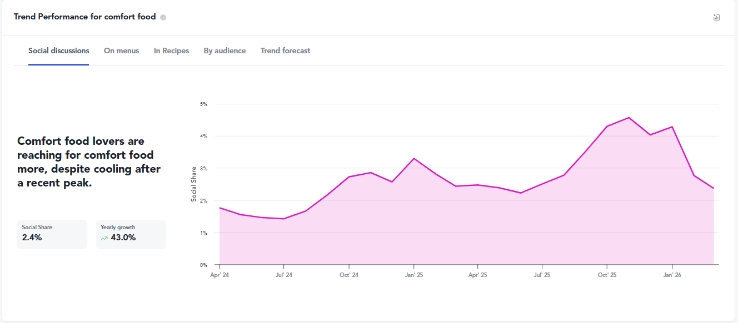
Task: Open the In Recipes tab
Action: coord(171,51)
